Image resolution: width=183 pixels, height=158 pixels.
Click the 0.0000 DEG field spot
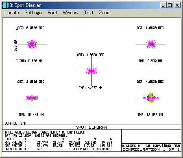[x=32, y=44]
